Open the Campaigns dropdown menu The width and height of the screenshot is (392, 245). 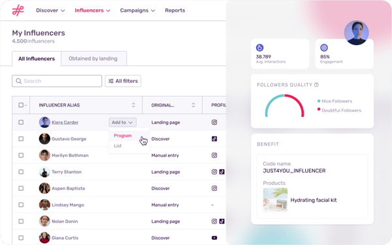click(137, 10)
